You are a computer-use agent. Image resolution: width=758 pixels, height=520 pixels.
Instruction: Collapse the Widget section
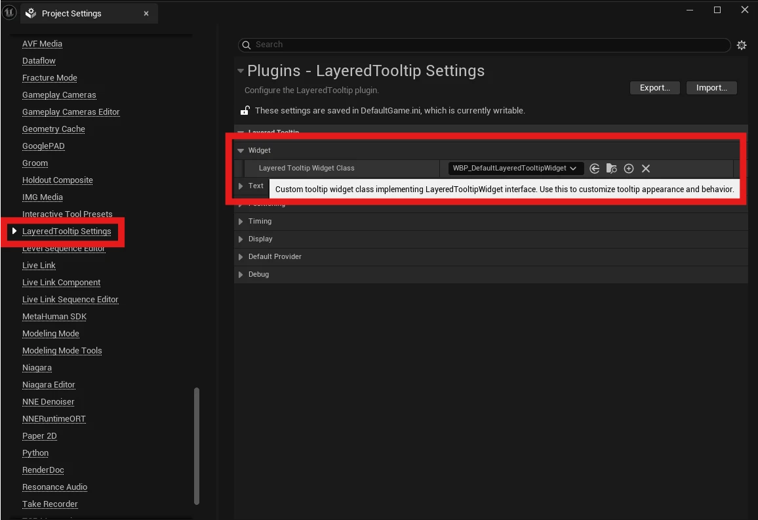click(241, 150)
